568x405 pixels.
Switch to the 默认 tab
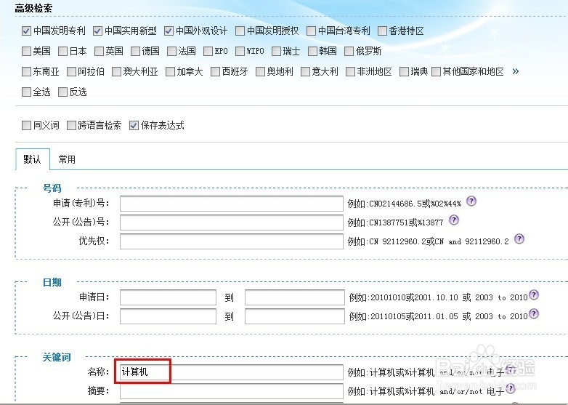[x=33, y=159]
